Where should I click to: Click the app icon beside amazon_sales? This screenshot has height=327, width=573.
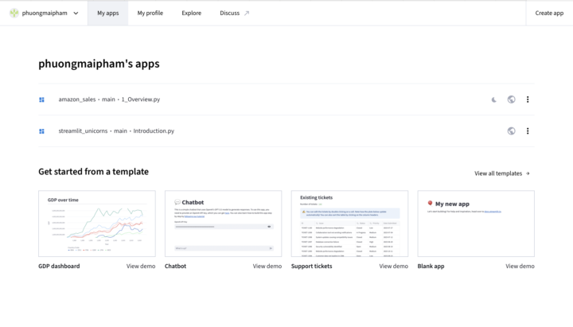coord(42,99)
